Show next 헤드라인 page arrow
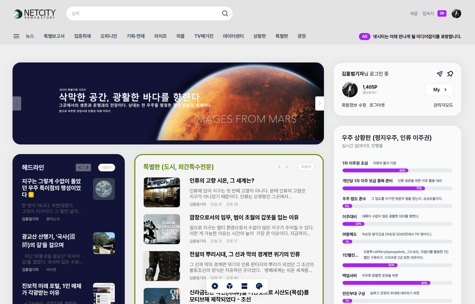 click(x=87, y=168)
